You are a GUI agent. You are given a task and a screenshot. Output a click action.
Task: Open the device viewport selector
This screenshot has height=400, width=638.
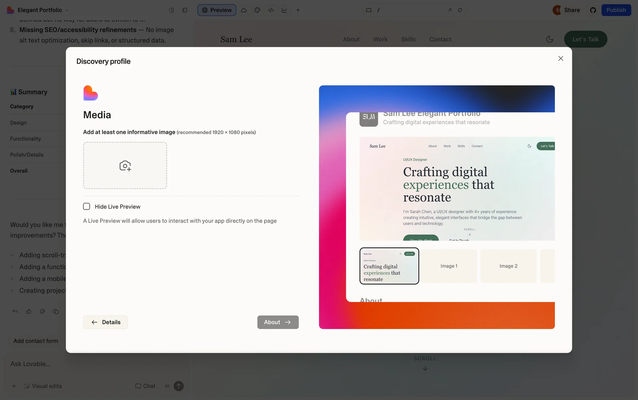coord(369,10)
